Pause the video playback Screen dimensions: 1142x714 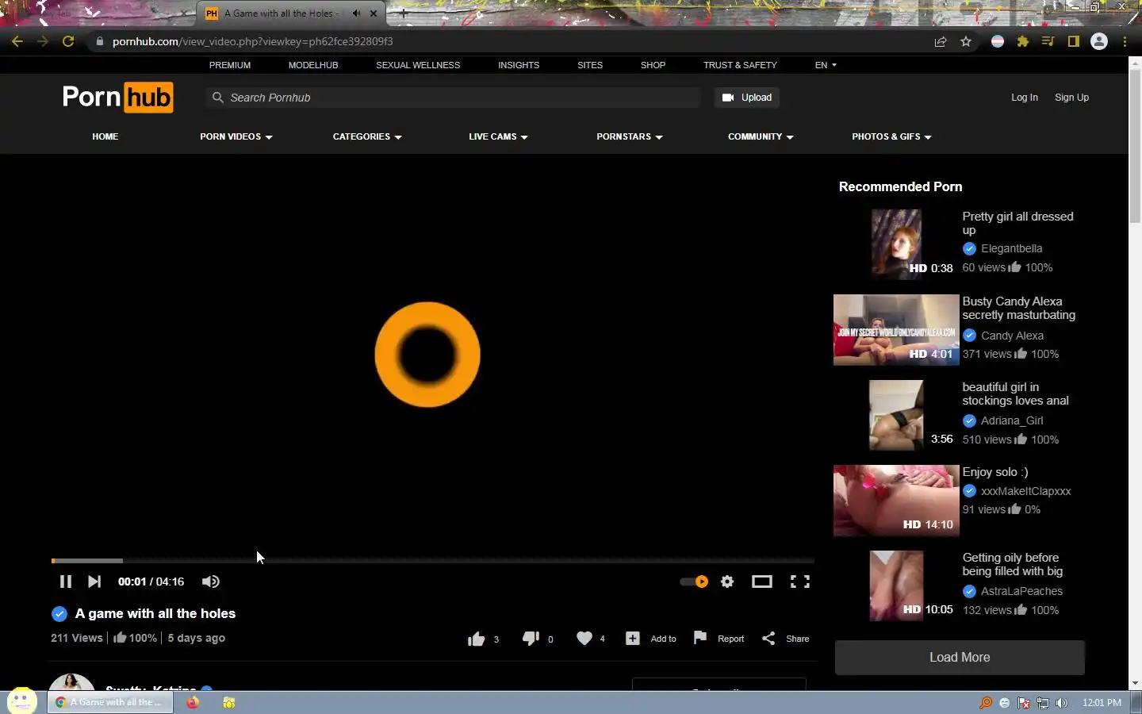click(x=66, y=582)
